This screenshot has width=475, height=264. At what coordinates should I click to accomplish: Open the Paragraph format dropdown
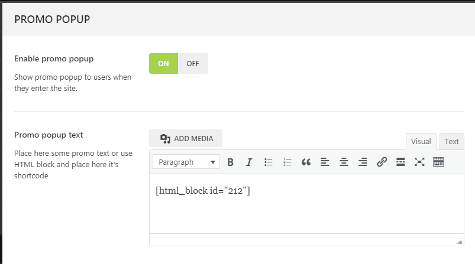[x=186, y=162]
